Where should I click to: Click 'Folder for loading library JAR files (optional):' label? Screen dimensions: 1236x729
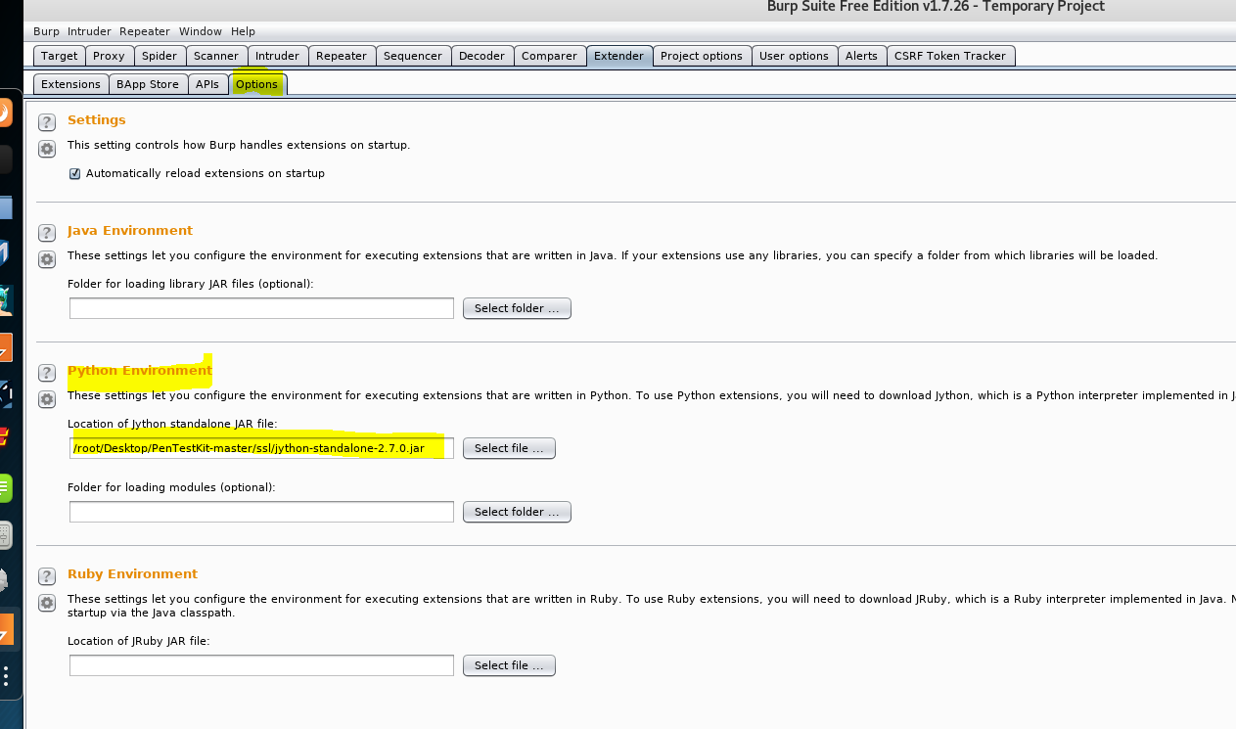(190, 284)
